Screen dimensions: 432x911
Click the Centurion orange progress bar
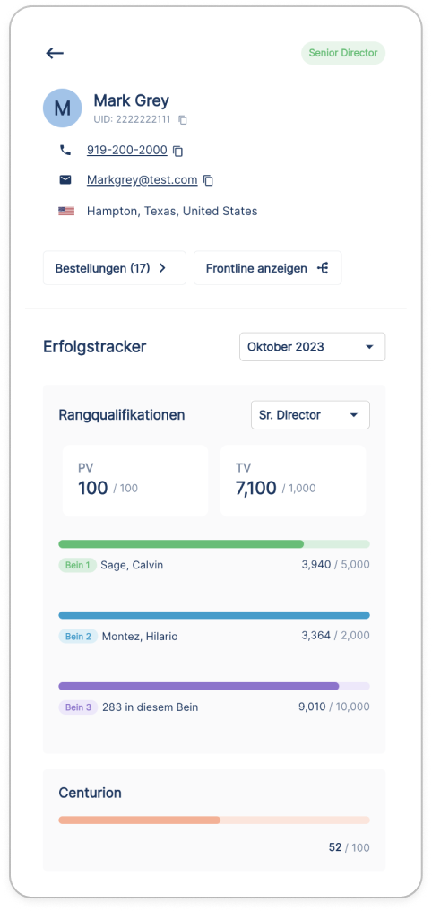214,820
